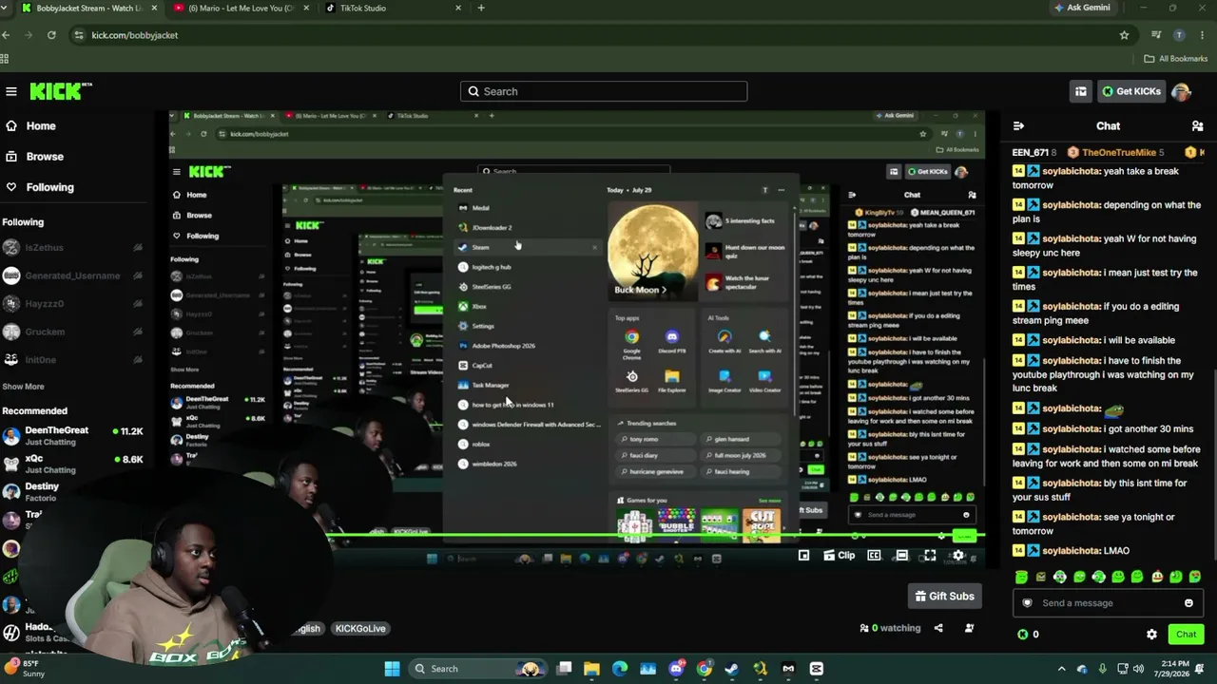Open the All Bookmarks folder

tap(1176, 59)
